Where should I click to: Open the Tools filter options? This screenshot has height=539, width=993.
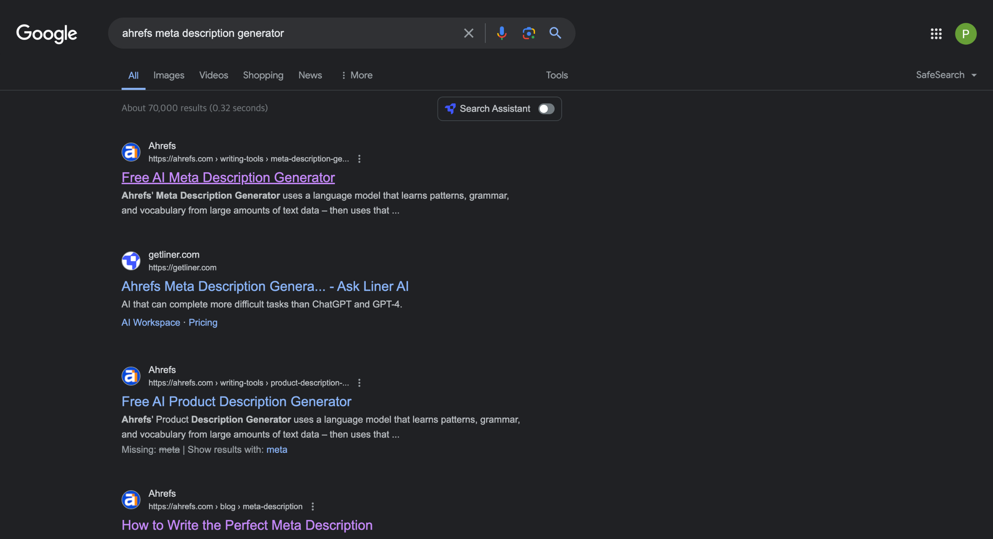557,75
